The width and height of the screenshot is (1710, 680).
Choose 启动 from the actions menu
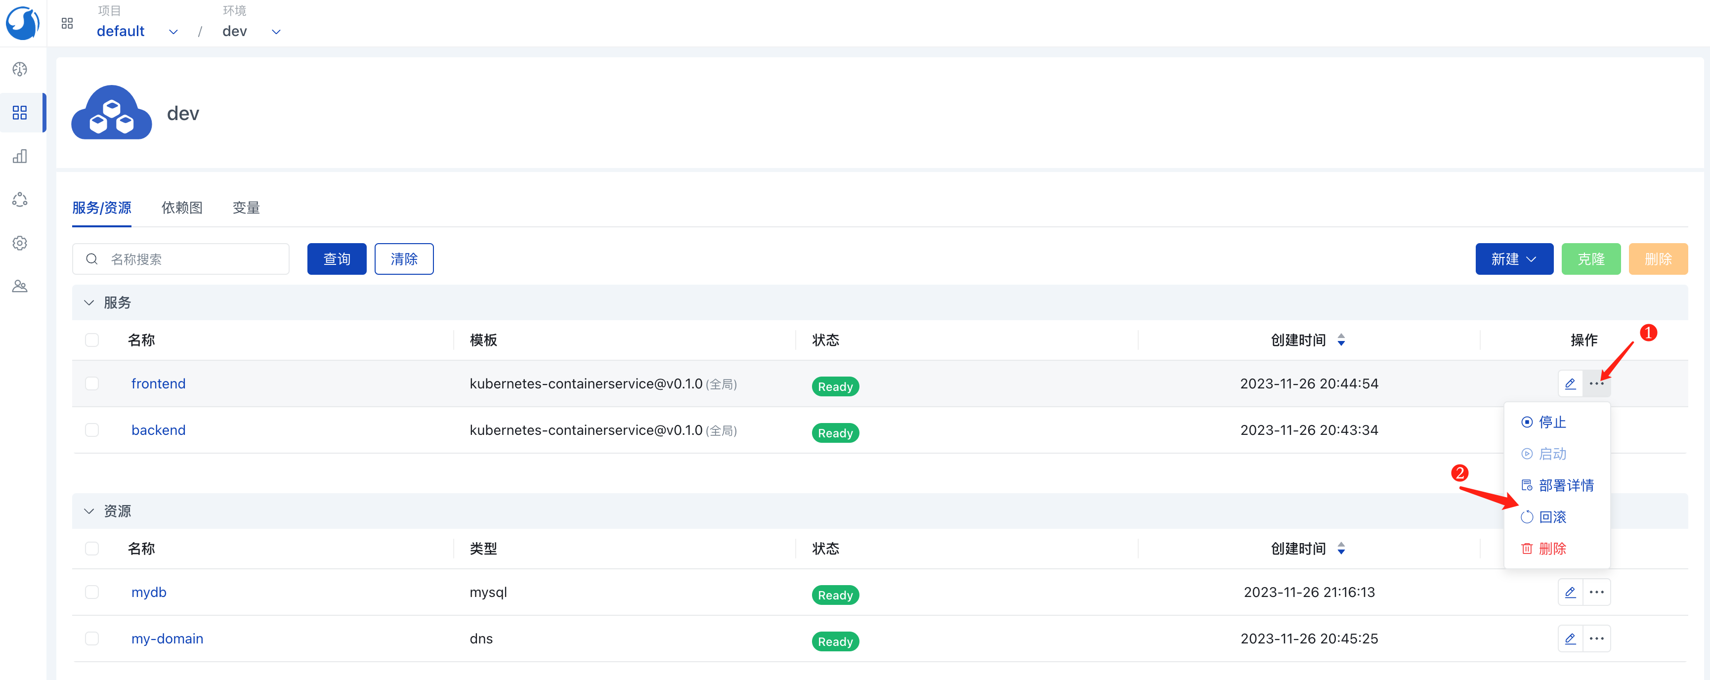click(1557, 454)
